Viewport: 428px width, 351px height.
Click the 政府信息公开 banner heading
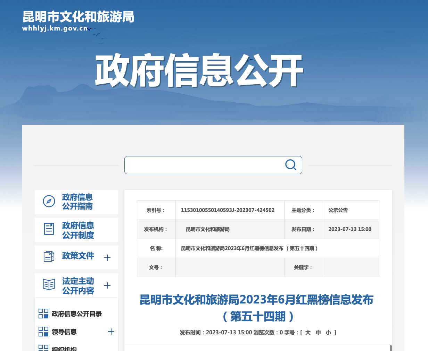pyautogui.click(x=199, y=70)
